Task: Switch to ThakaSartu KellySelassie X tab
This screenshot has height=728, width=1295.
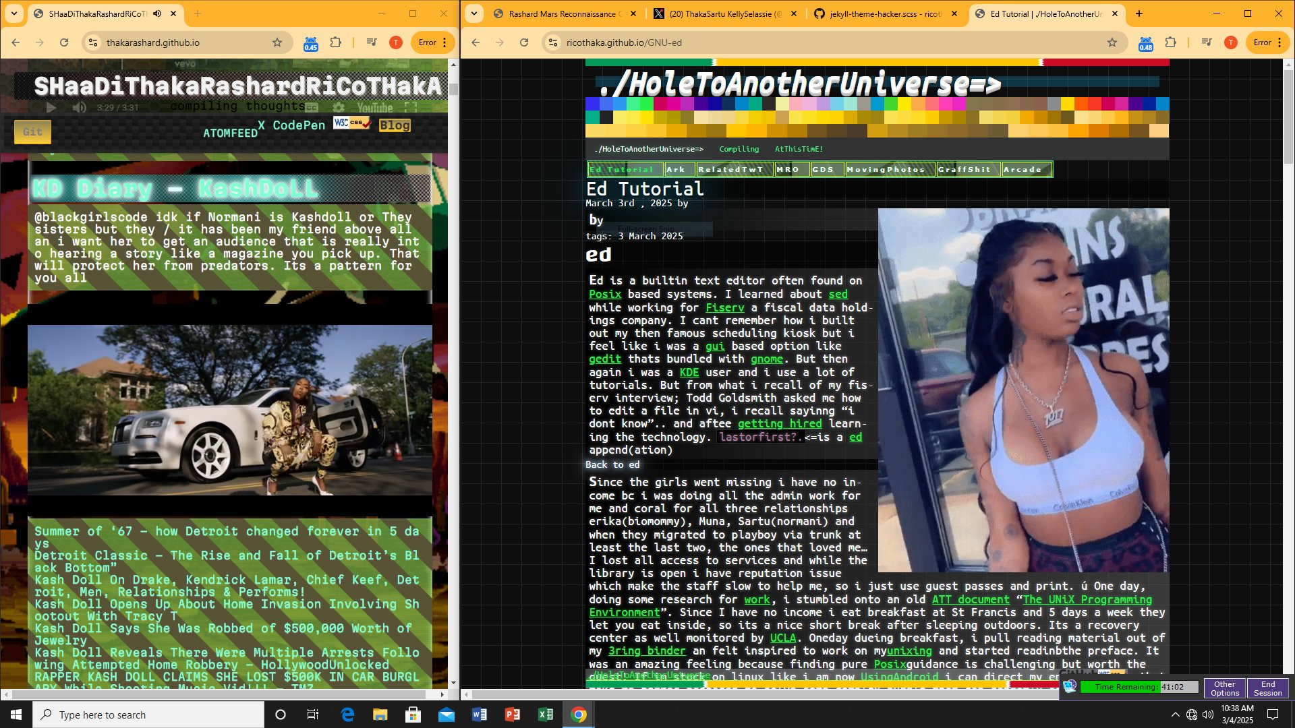Action: [x=726, y=13]
